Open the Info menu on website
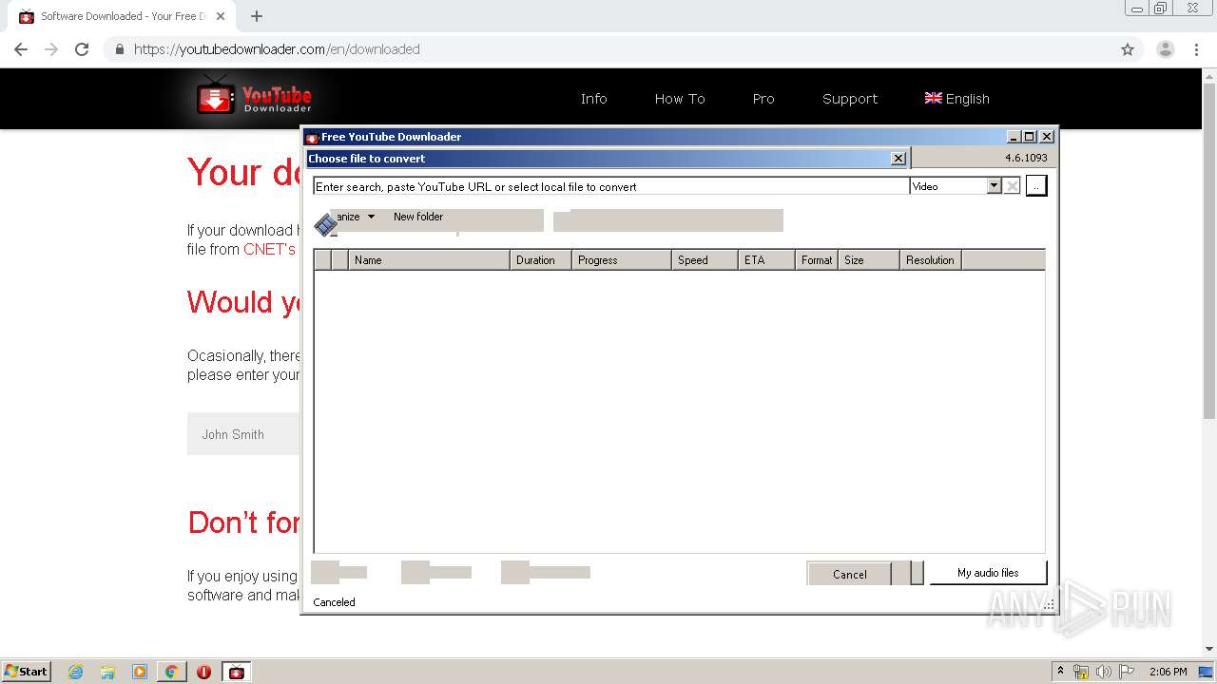The image size is (1217, 684). pyautogui.click(x=593, y=99)
